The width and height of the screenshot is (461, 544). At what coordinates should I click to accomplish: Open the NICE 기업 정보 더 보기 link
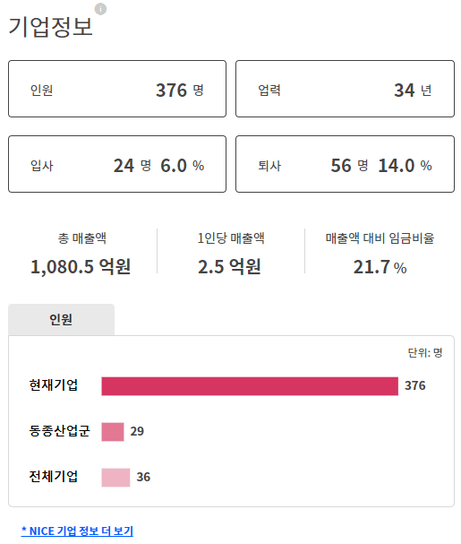coord(77,531)
